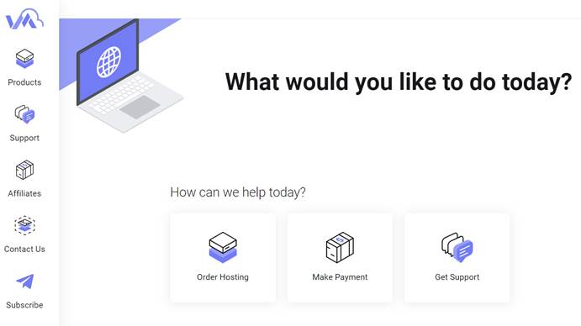Click the Order Hosting text label
The image size is (581, 326).
[223, 277]
